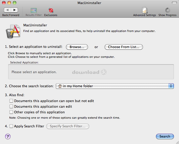Enable Other copies of this application
The image size is (179, 144).
click(11, 112)
